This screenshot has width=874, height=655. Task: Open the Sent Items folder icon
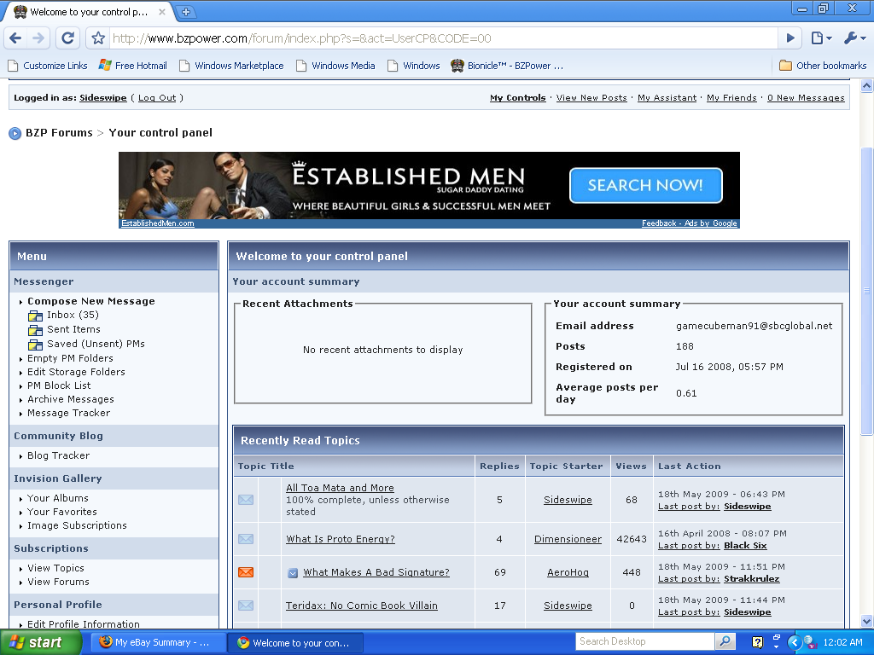pos(36,330)
